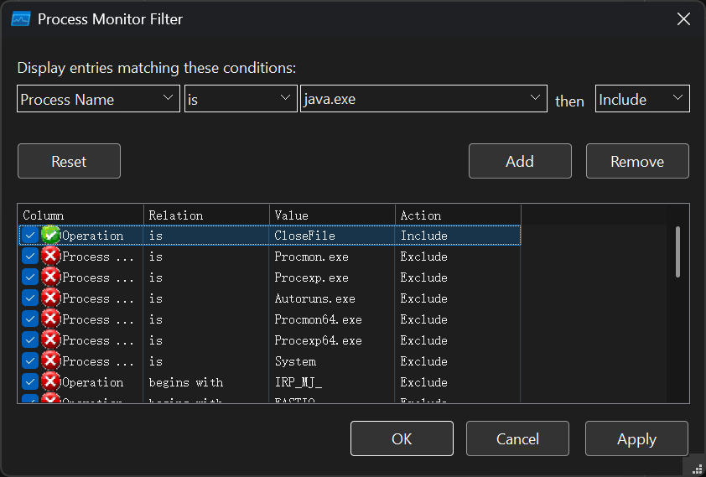Viewport: 706px width, 477px height.
Task: Open the Include action dropdown
Action: tap(641, 99)
